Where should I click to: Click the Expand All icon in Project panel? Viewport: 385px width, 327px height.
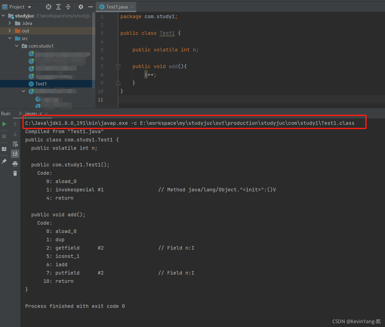tap(58, 7)
